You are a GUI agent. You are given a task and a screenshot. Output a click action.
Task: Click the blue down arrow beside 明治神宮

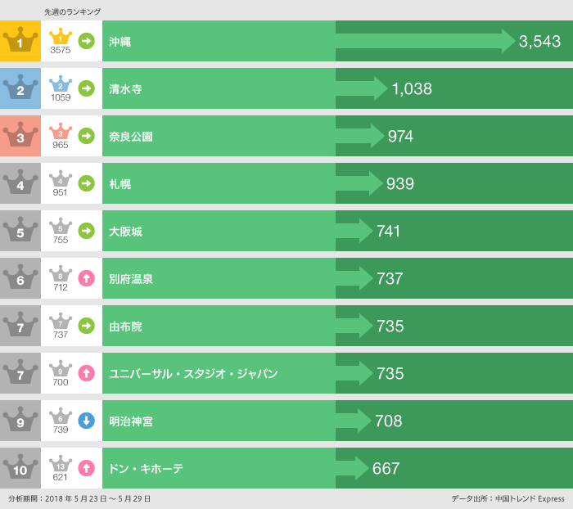tap(86, 421)
